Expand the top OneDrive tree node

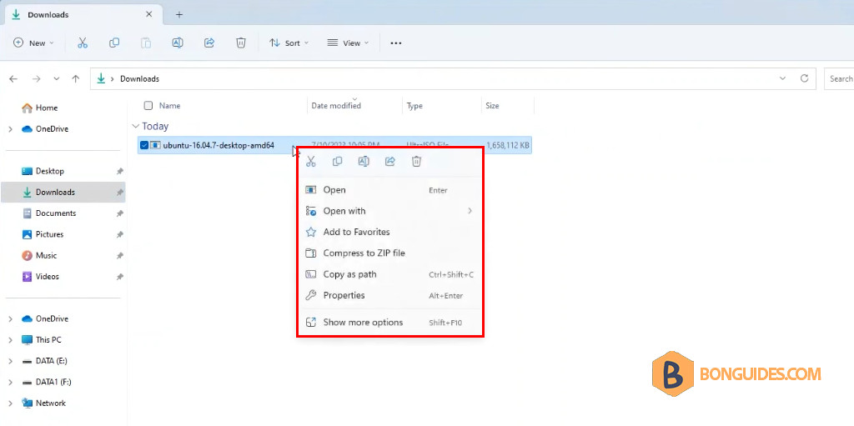pyautogui.click(x=10, y=129)
